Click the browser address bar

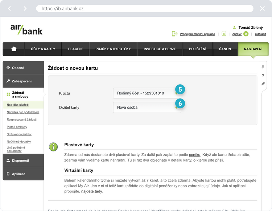[145, 8]
